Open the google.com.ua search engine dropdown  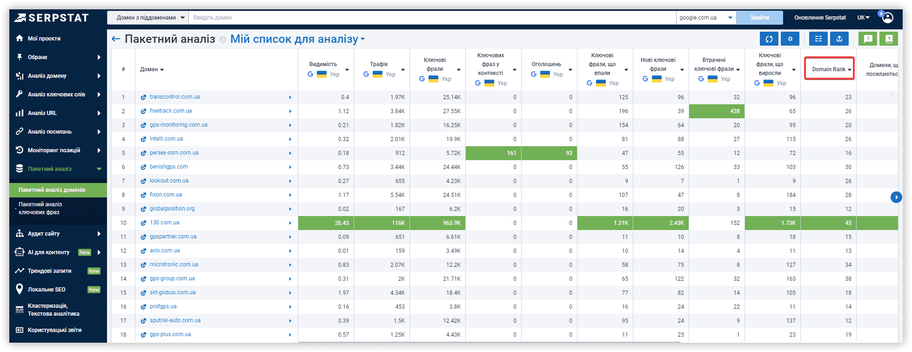[x=706, y=18]
